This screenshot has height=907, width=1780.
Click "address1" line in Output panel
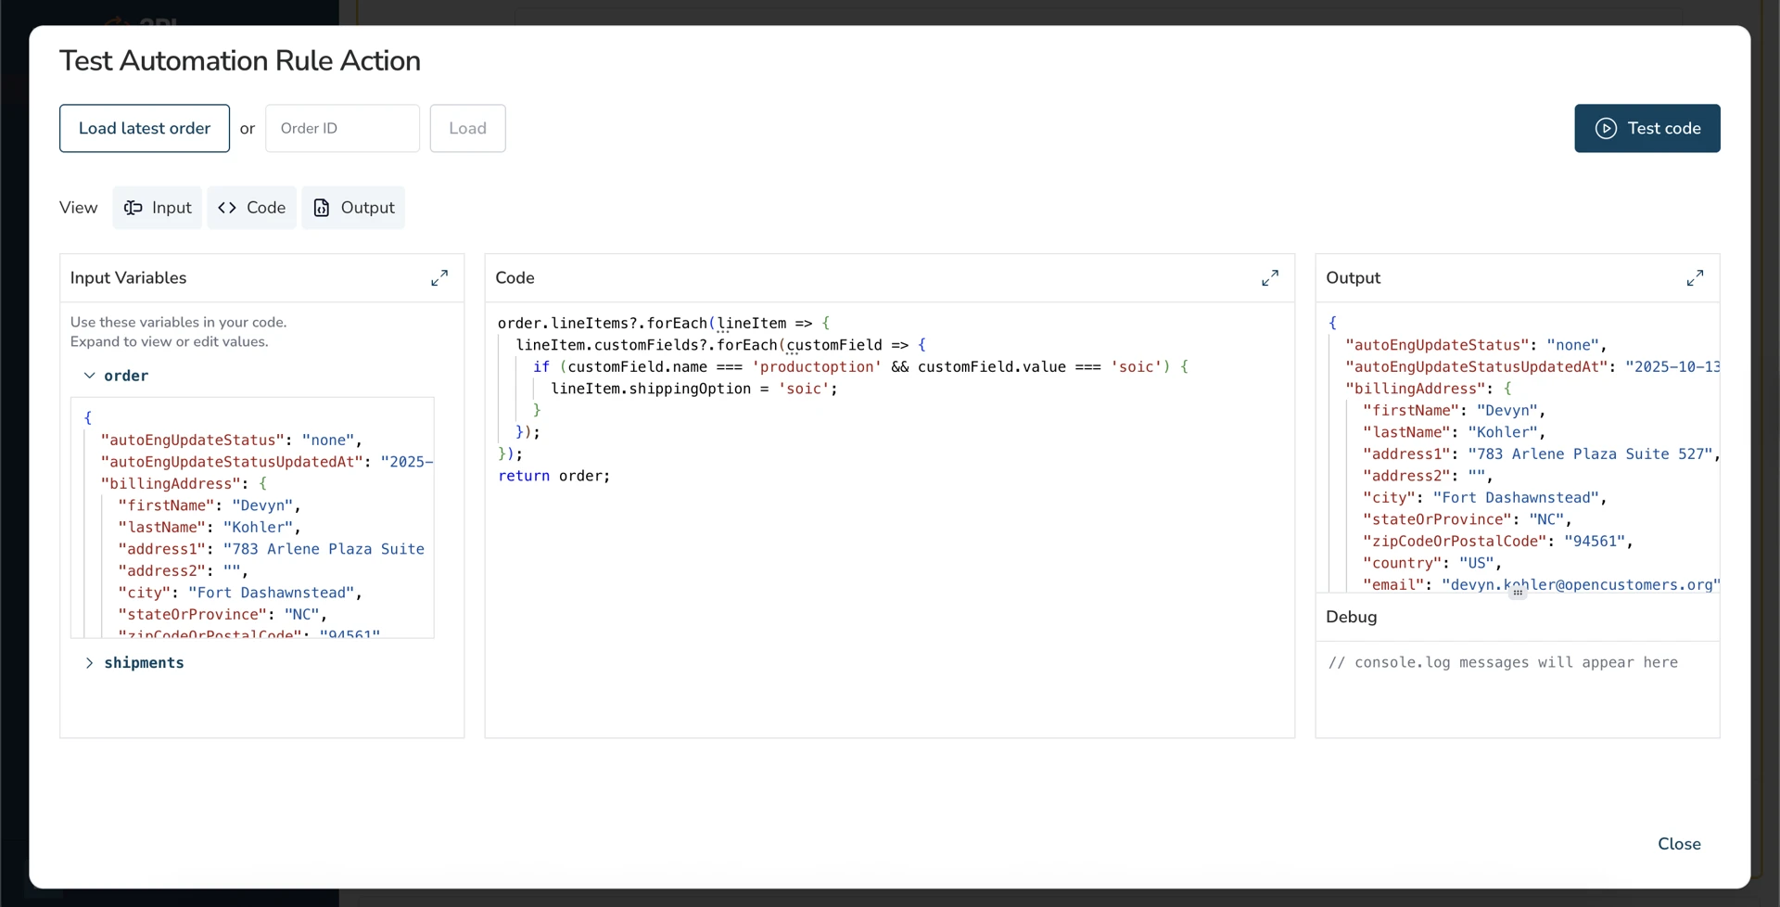1541,453
